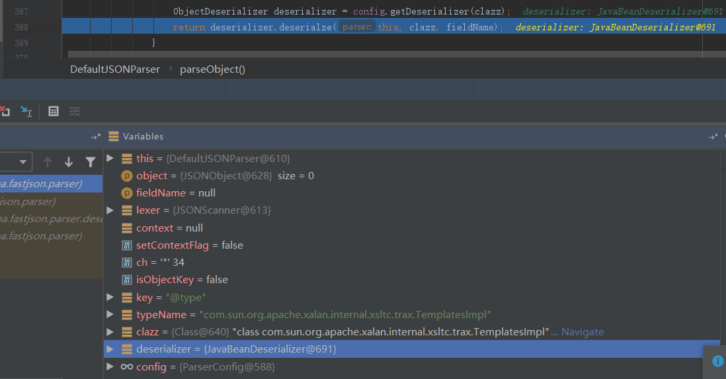Click the blue info notification icon
The height and width of the screenshot is (379, 726).
718,360
